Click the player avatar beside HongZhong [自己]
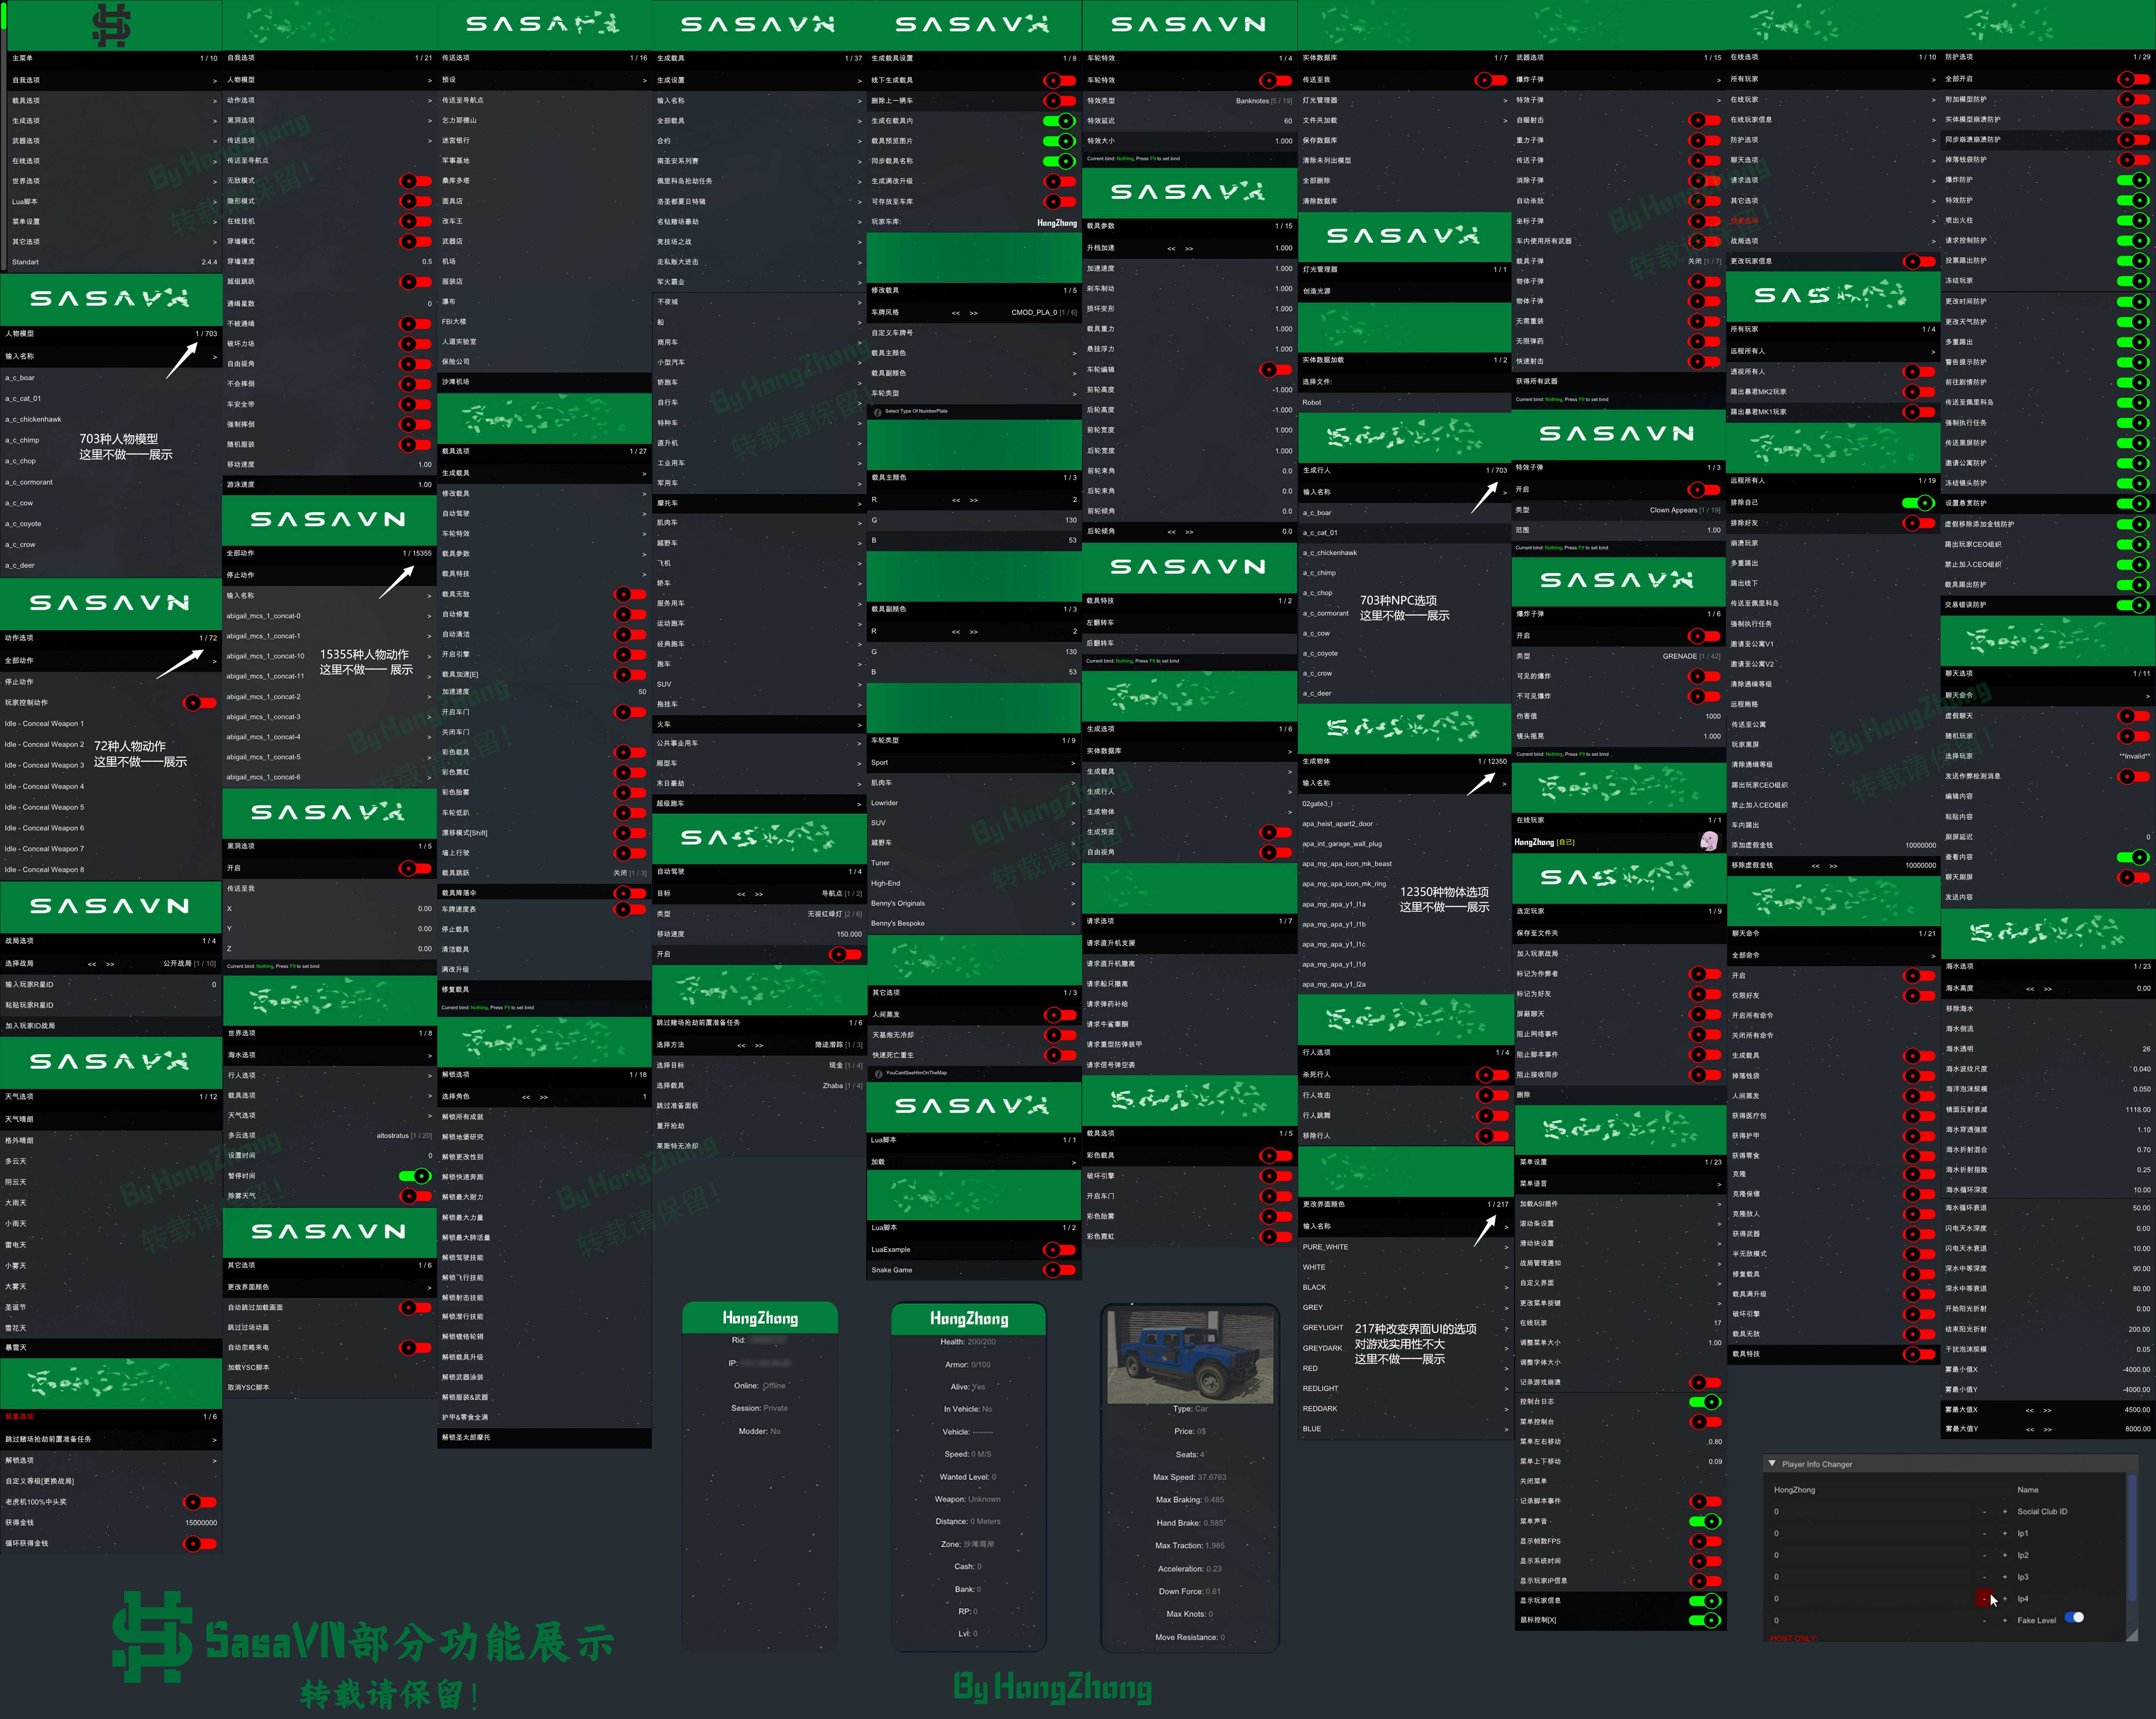The width and height of the screenshot is (2156, 1719). 1709,842
